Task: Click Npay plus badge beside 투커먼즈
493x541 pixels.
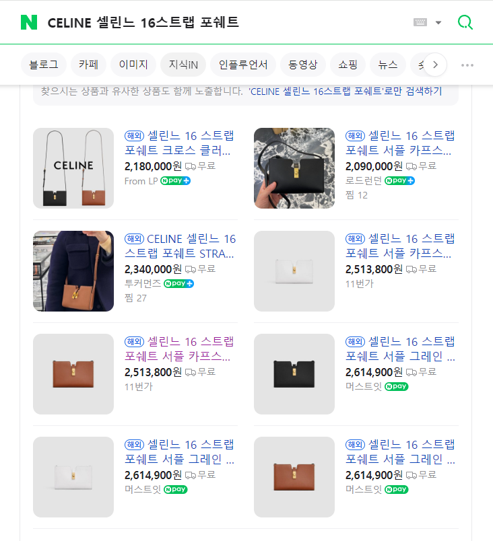Action: pos(178,283)
